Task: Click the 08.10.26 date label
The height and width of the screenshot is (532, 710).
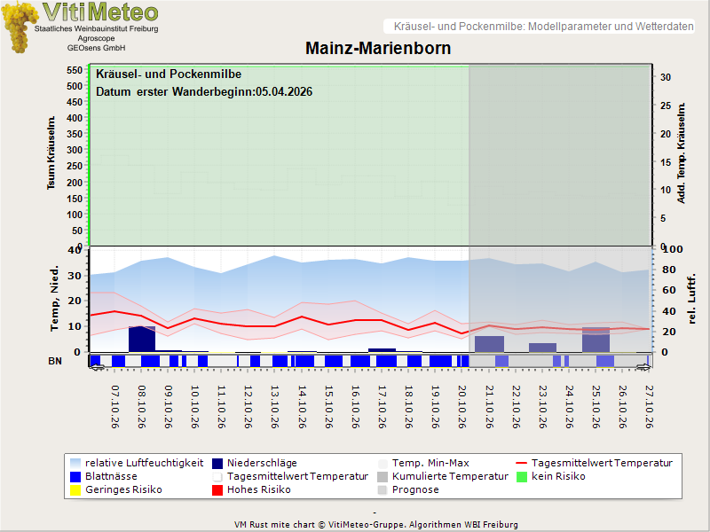Action: coord(142,407)
